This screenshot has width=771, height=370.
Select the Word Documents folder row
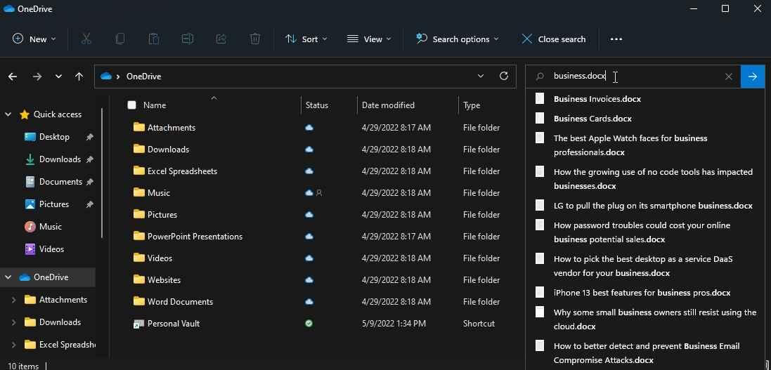315,302
